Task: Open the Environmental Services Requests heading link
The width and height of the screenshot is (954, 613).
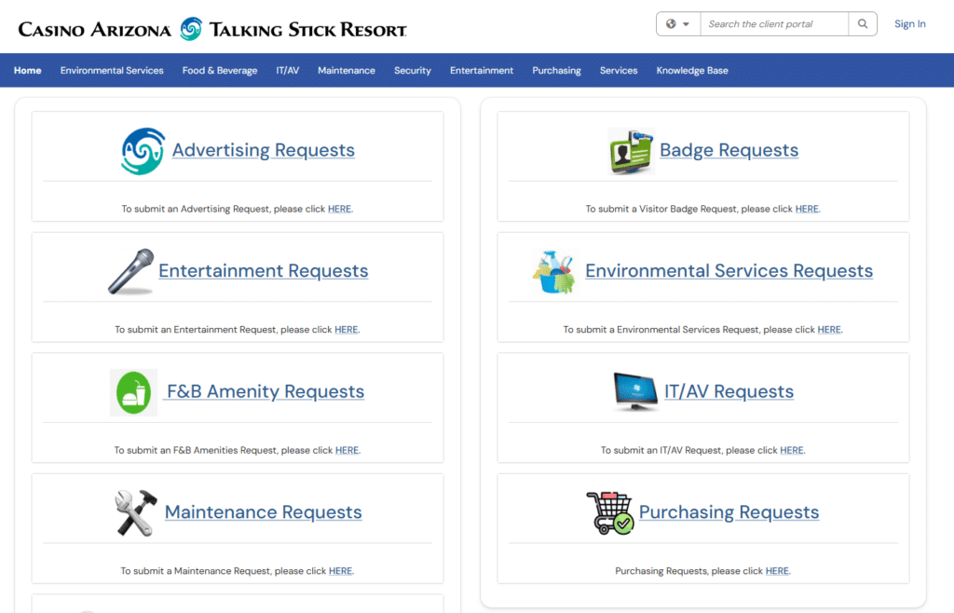Action: tap(729, 270)
